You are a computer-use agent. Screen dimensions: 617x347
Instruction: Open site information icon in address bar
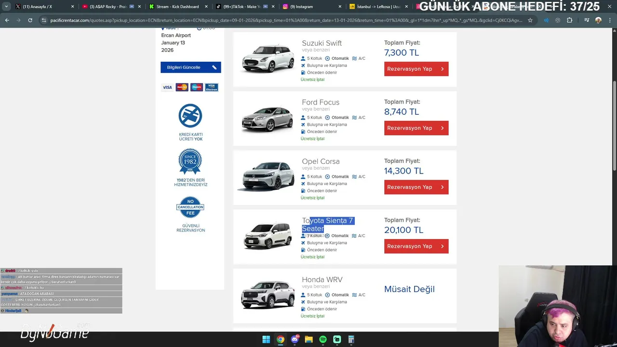(44, 20)
